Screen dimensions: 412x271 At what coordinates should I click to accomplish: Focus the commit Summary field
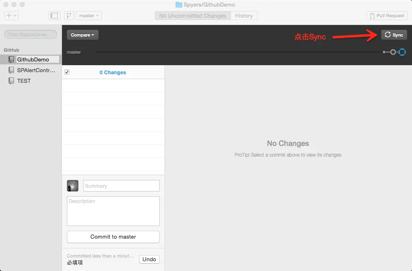coord(121,186)
